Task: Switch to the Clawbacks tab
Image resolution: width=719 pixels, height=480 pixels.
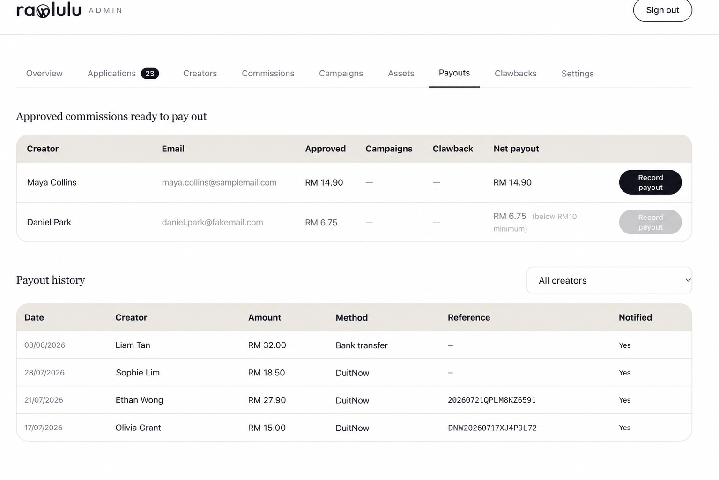Action: point(516,73)
